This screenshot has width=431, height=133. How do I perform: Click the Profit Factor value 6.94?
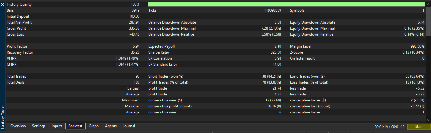[x=136, y=46]
